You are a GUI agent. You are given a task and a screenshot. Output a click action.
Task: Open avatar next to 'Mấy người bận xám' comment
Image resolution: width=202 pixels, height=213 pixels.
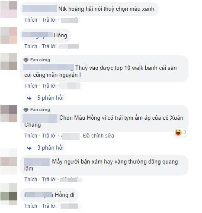point(9,161)
